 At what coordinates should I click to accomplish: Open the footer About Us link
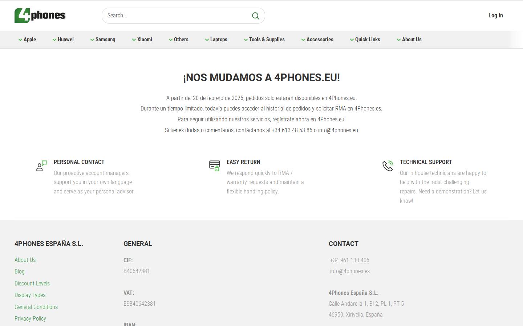[25, 260]
